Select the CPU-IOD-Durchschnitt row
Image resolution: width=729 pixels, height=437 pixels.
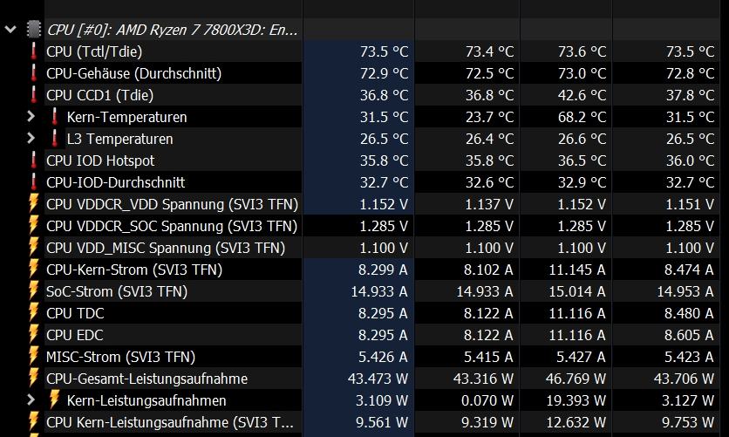point(115,182)
